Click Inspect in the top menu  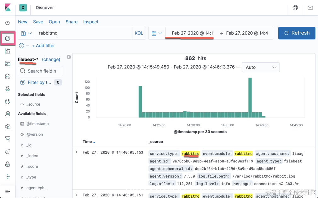[x=91, y=22]
